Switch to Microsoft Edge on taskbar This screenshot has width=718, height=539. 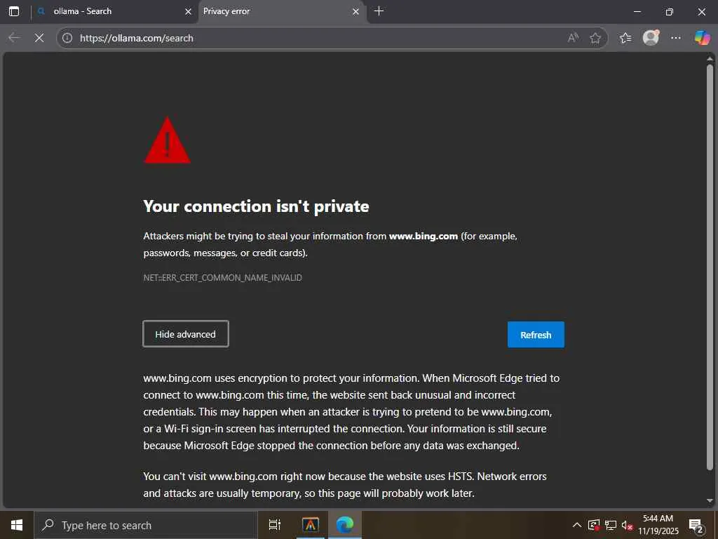[x=345, y=525]
